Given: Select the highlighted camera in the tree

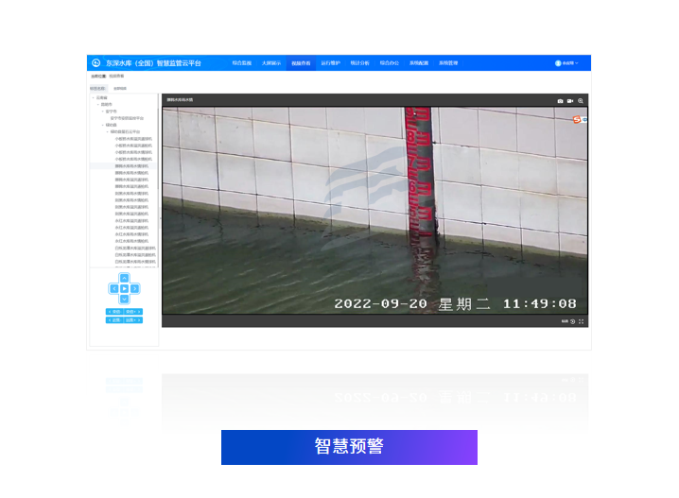Looking at the screenshot, I should click(131, 165).
